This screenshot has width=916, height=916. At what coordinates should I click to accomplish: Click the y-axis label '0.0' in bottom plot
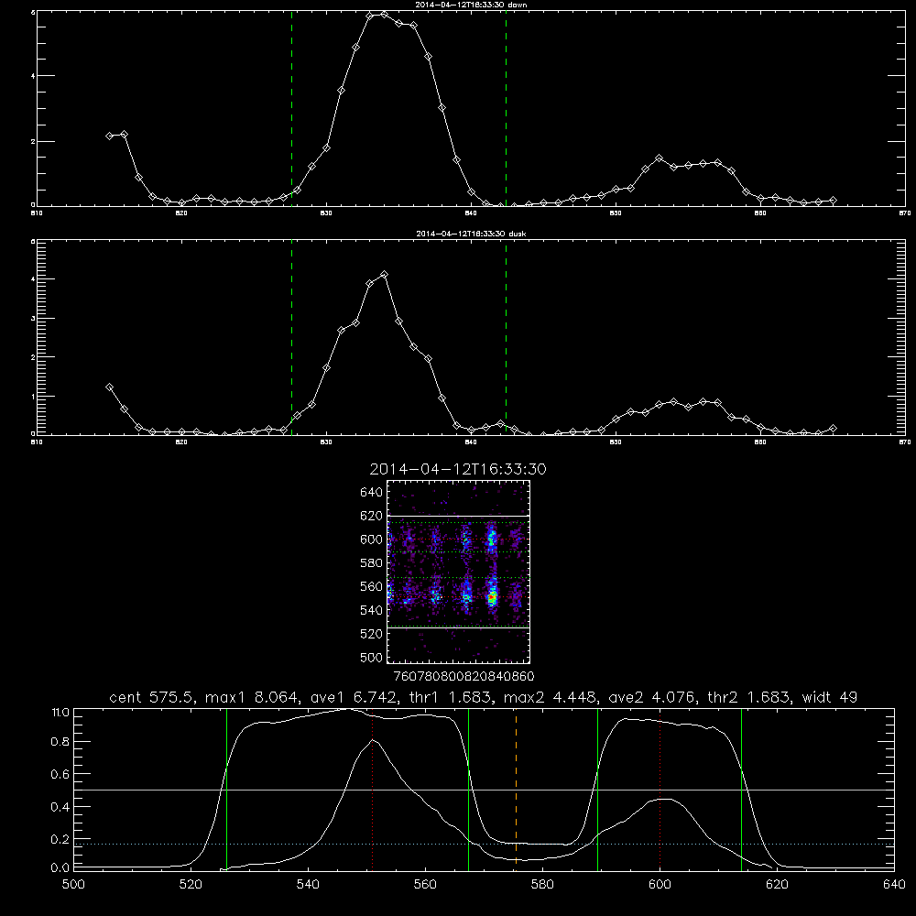pyautogui.click(x=60, y=868)
